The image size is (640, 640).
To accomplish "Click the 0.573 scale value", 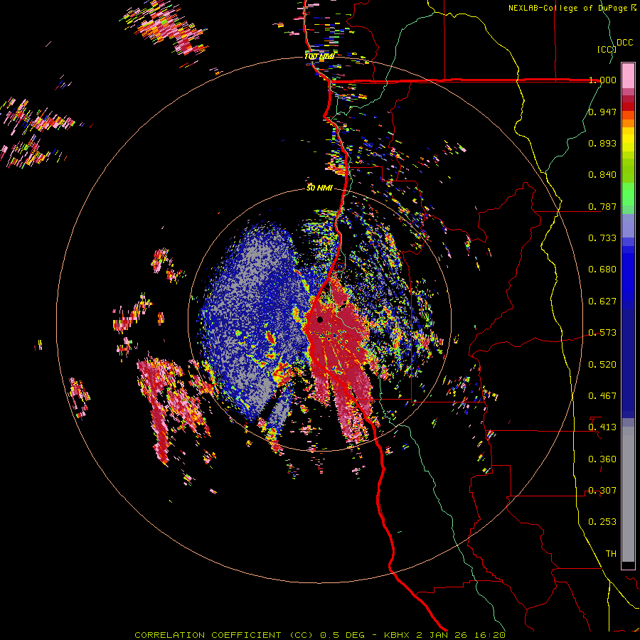I will coord(602,333).
